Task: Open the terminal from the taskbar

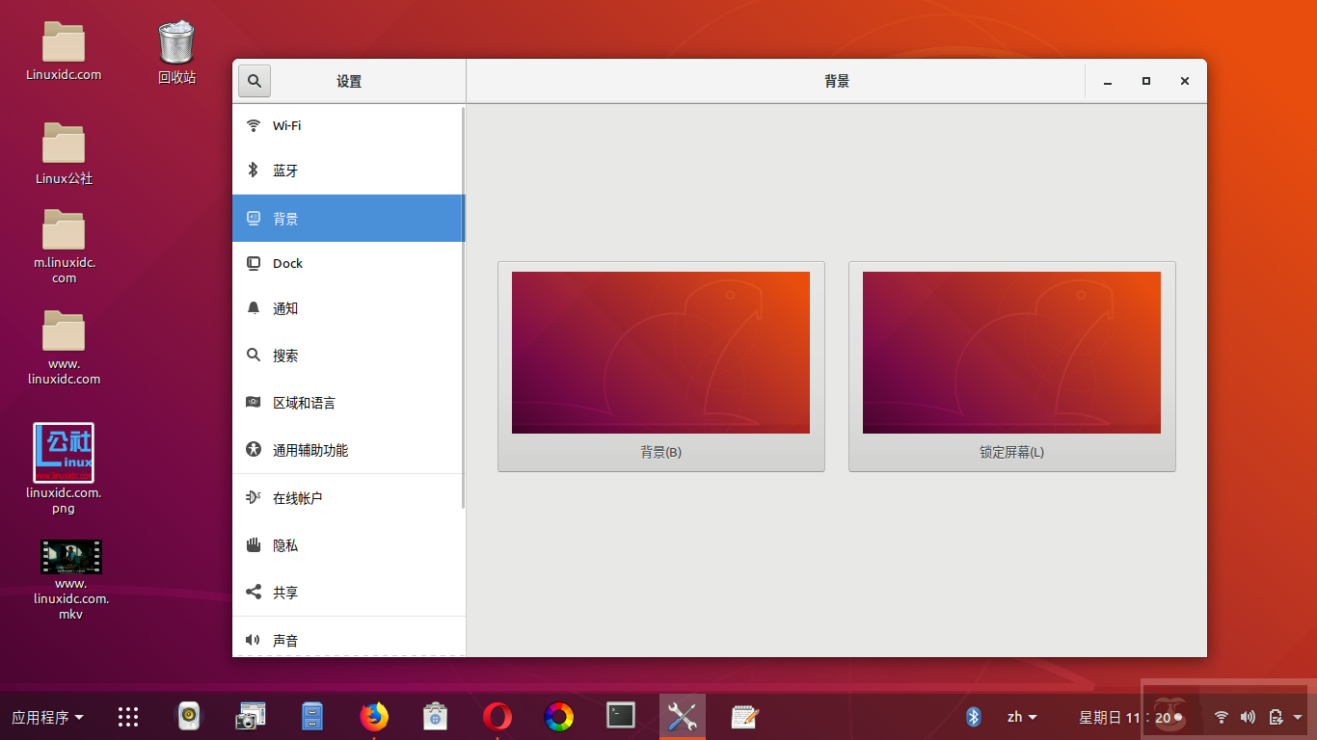Action: pyautogui.click(x=620, y=717)
